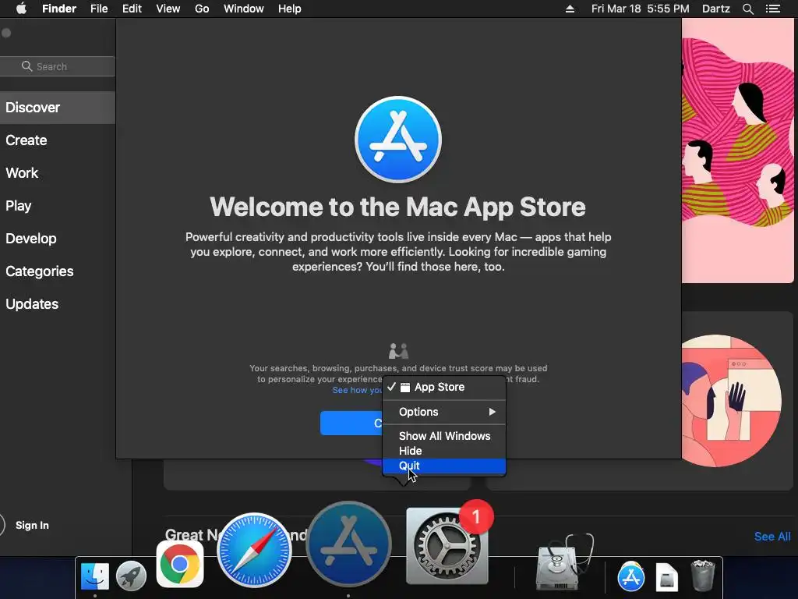Screen dimensions: 798x599
Task: Open the Window menu
Action: click(x=244, y=9)
